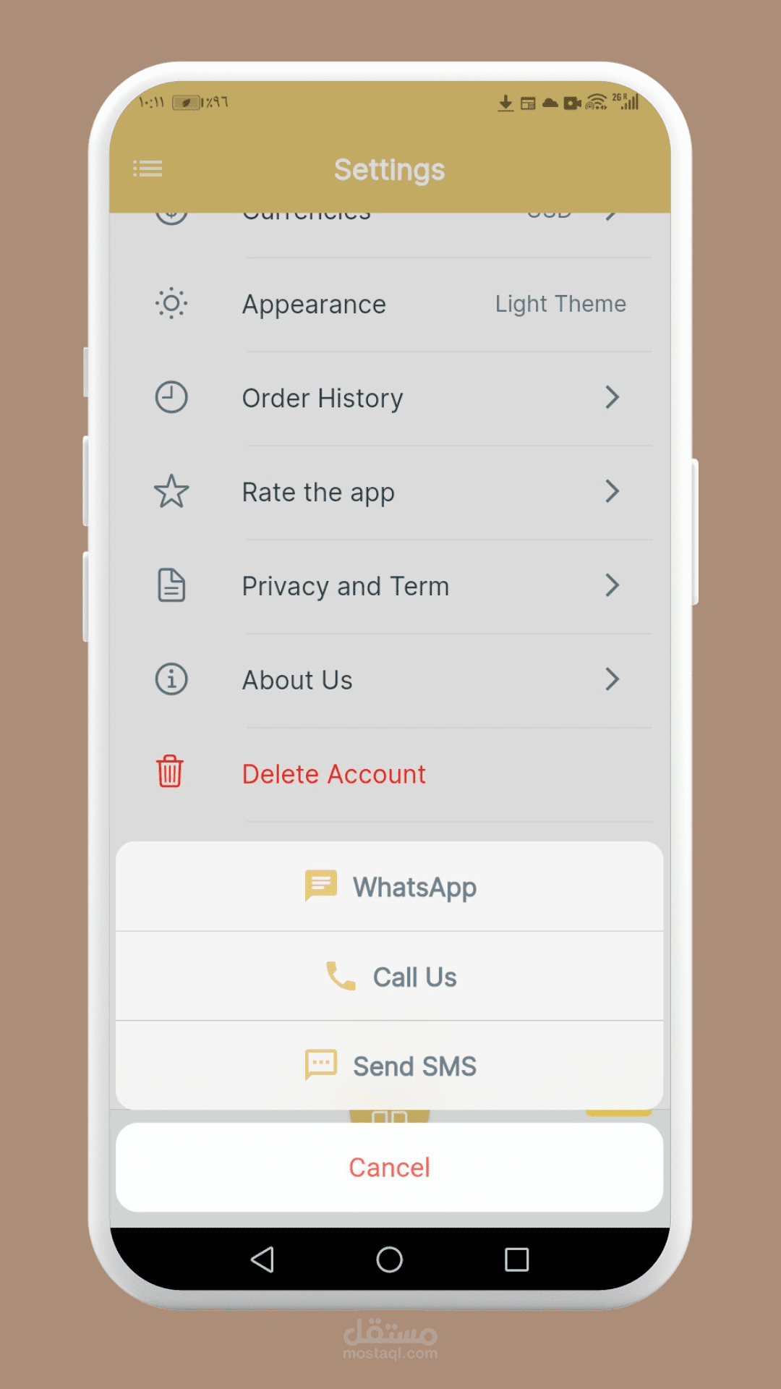The width and height of the screenshot is (781, 1389).
Task: Choose WhatsApp from the contact sheet
Action: point(390,886)
